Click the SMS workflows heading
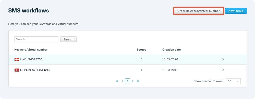 29,11
